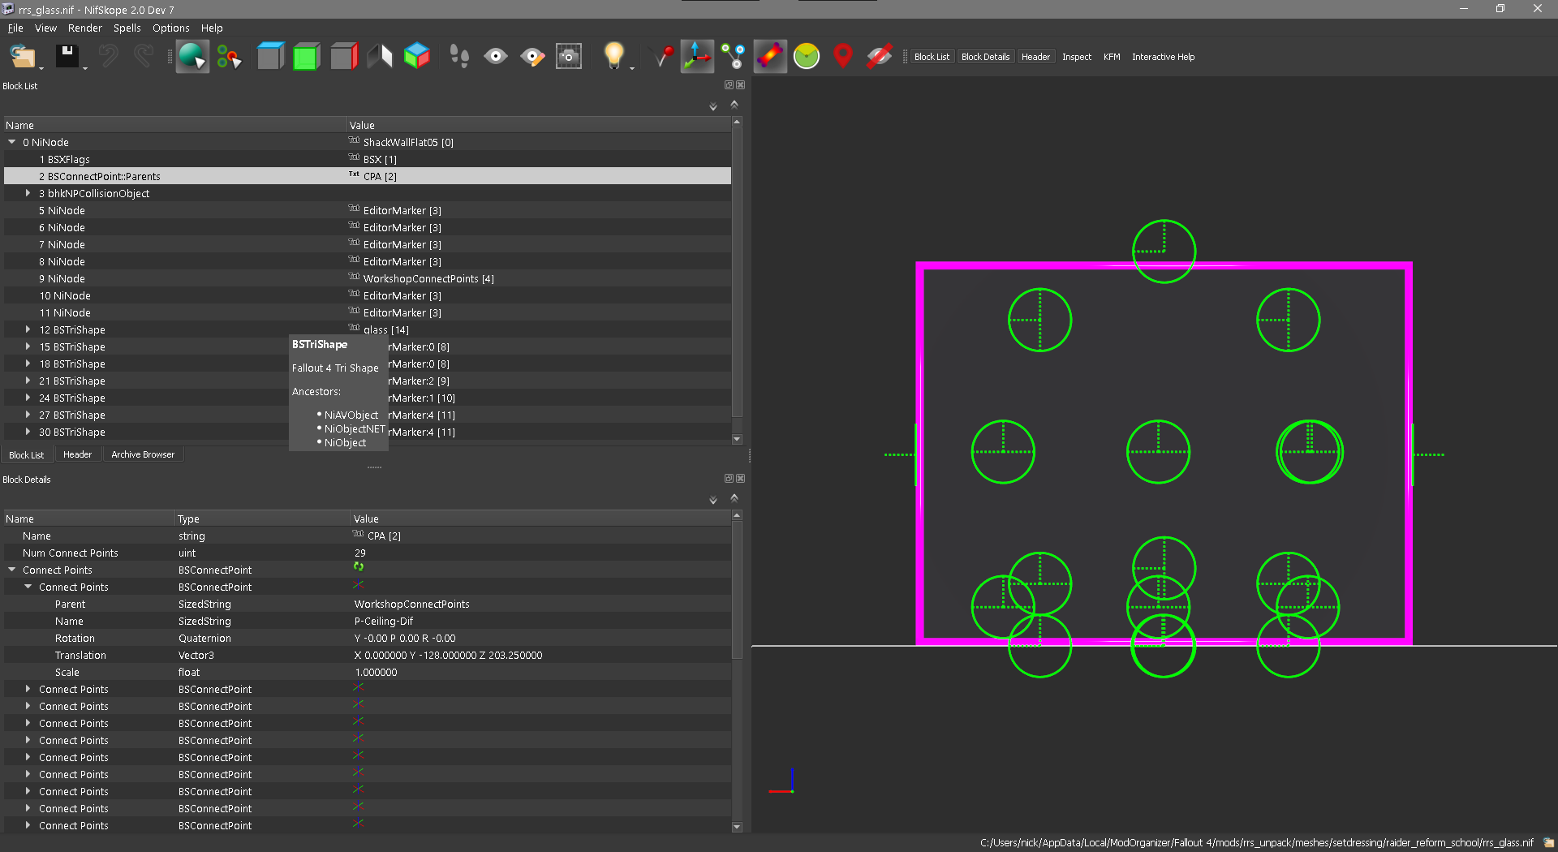Click the Save file floppy disk icon
Image resolution: width=1558 pixels, height=852 pixels.
[67, 56]
